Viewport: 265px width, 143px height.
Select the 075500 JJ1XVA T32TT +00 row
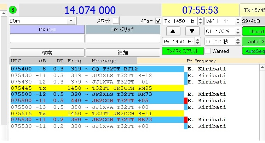pos(97,107)
